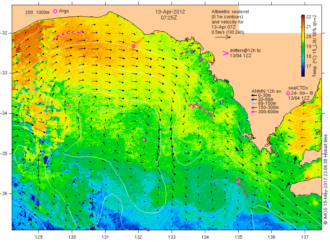Click the magenta 300-600m arrow legend symbol
Image resolution: width=330 pixels, height=242 pixels.
coord(254,112)
